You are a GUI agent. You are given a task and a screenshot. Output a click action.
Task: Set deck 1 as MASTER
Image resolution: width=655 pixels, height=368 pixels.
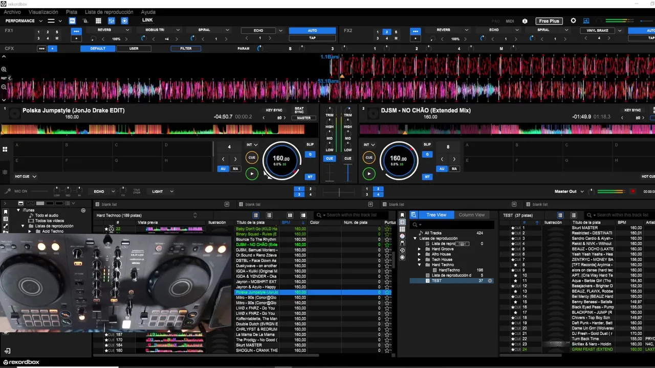(x=303, y=118)
